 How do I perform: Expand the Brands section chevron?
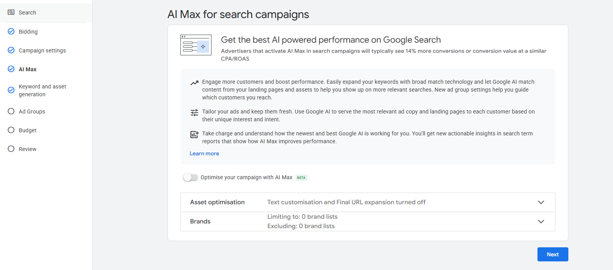pyautogui.click(x=541, y=221)
